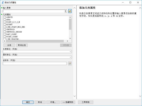Screen dimensions: 142x106
Task: Enable LINE_START_MID_END option
Action: point(5,27)
